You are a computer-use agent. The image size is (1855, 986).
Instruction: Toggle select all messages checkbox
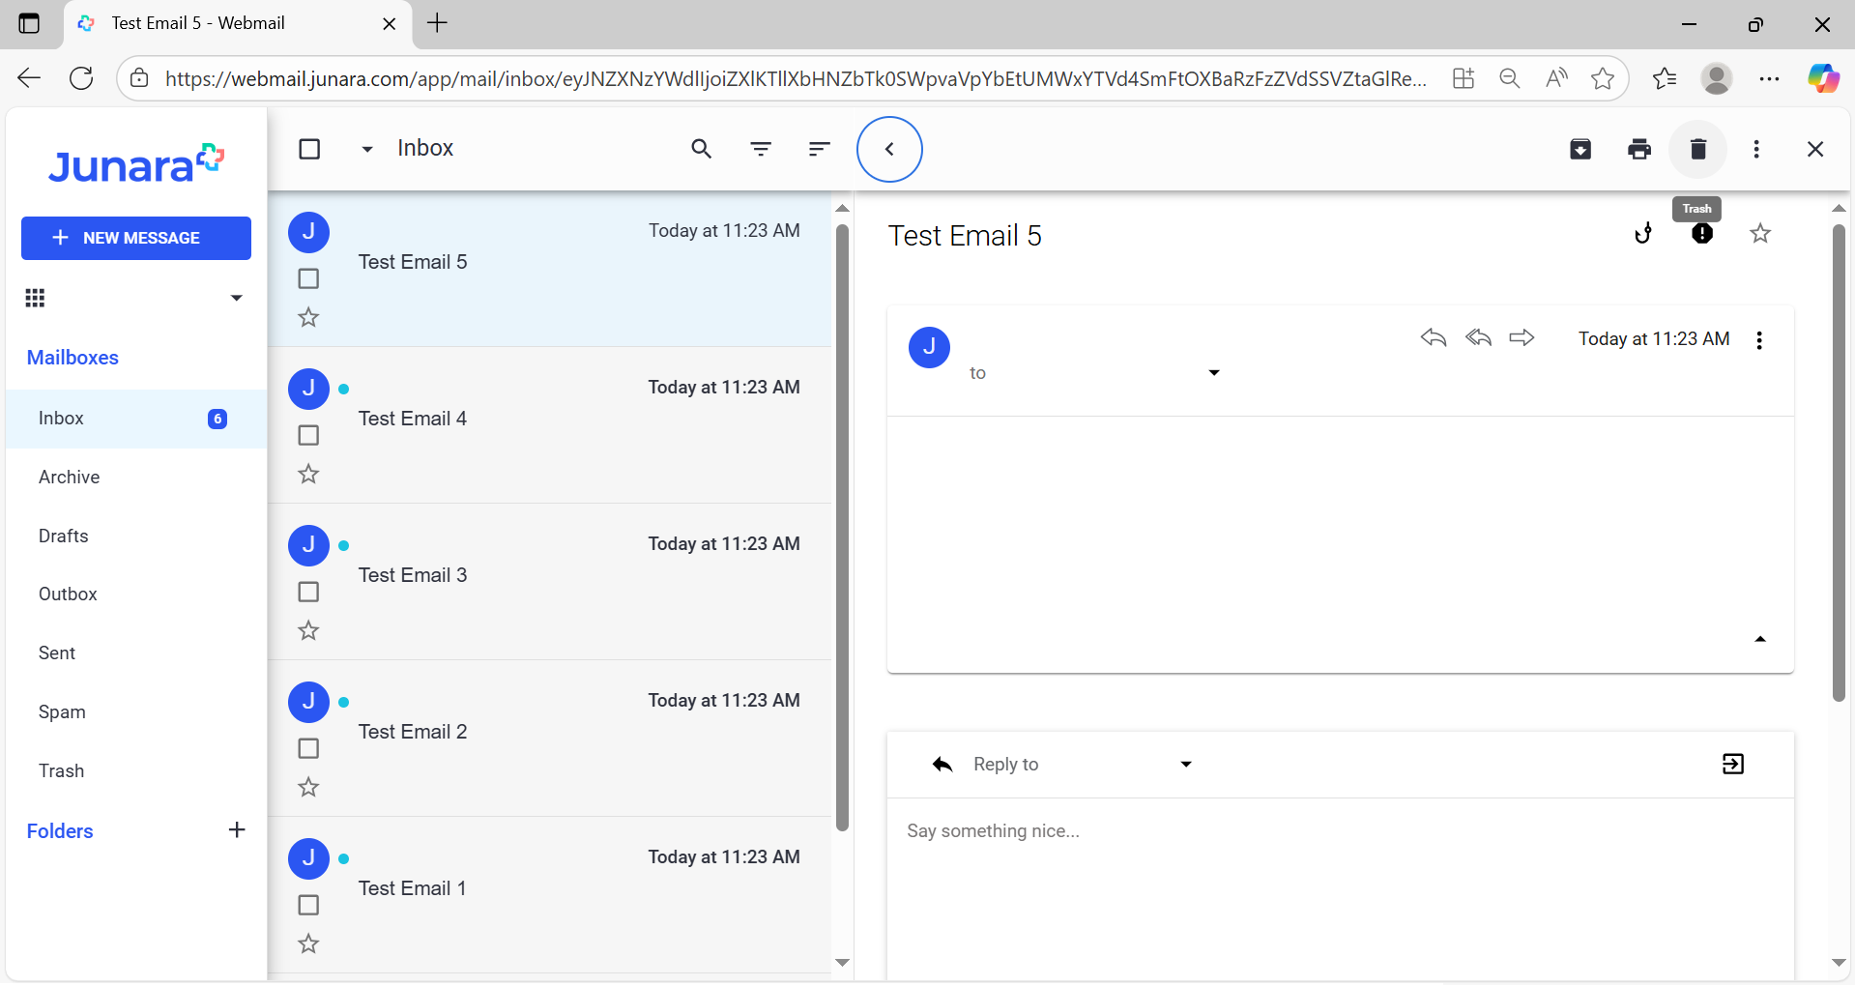309,149
